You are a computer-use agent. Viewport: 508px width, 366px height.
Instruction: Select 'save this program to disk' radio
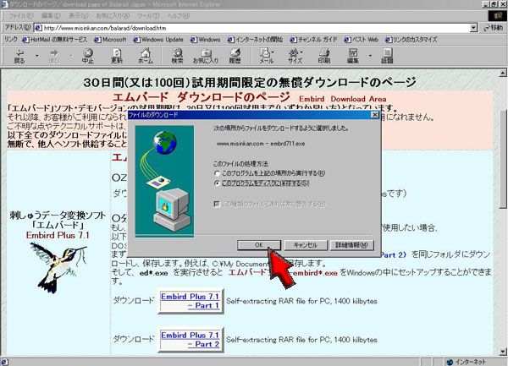pos(217,183)
